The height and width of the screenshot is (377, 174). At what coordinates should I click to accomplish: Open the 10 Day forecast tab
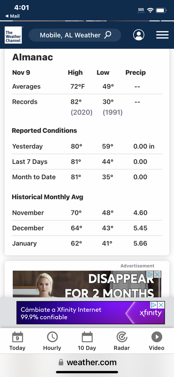87,341
